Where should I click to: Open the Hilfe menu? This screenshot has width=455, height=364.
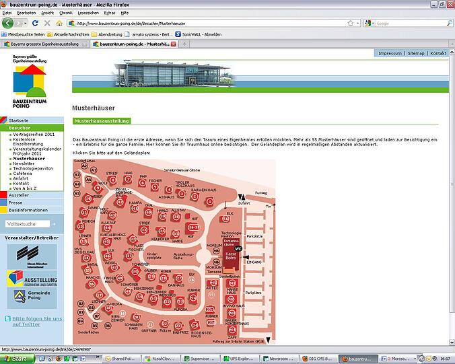(x=125, y=13)
